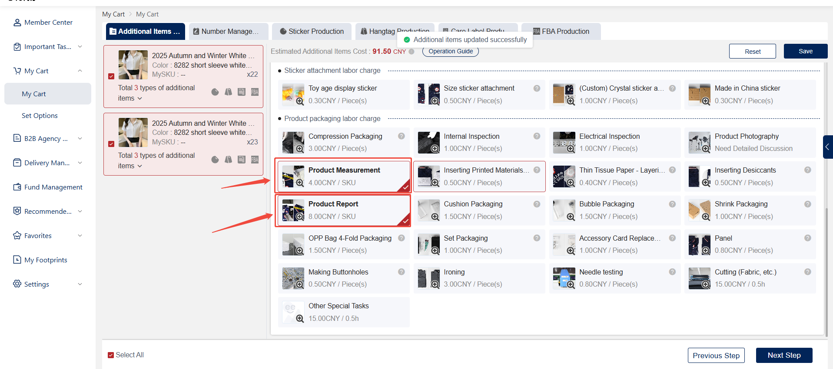Switch to Number Management tab
Viewport: 833px width, 369px height.
pyautogui.click(x=229, y=31)
